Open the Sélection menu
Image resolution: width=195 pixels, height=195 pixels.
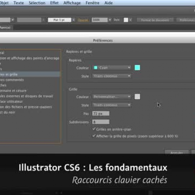point(37,3)
